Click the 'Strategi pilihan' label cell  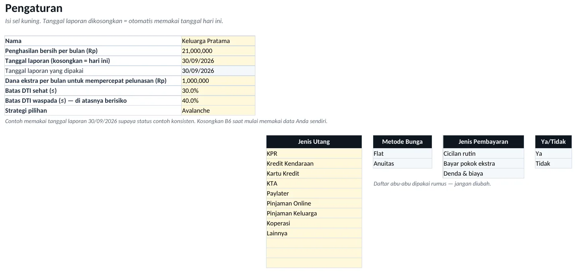(x=93, y=111)
